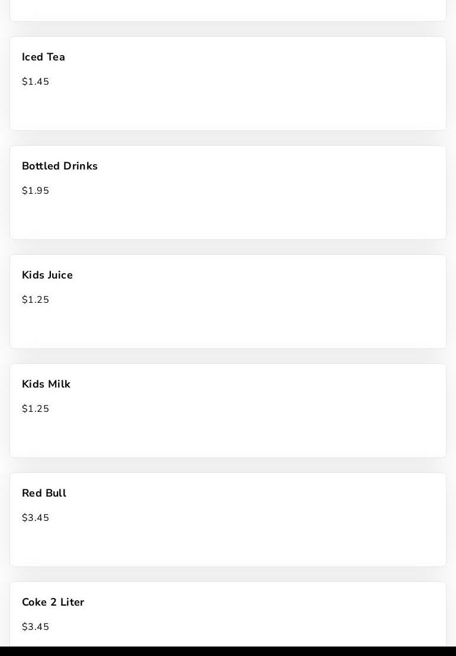Click the $1.25 price under Kids Juice

tap(36, 300)
